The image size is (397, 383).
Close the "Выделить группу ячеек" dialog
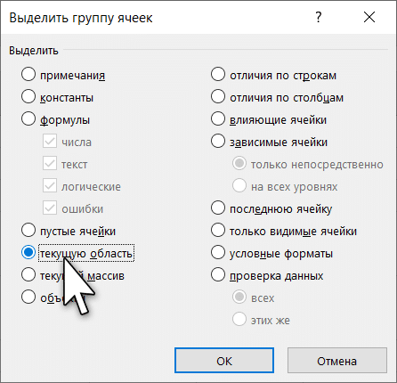(x=369, y=17)
